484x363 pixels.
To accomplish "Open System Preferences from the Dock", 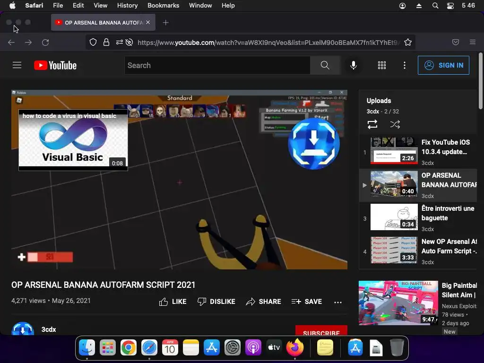I will click(233, 348).
